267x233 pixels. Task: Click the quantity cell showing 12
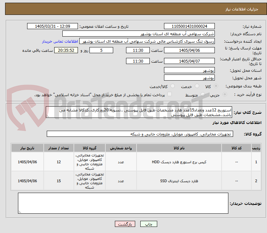[x=59, y=162]
